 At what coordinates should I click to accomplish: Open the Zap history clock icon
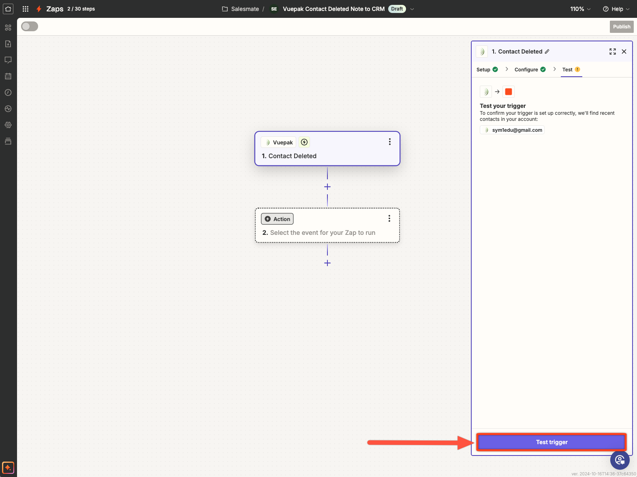[8, 92]
